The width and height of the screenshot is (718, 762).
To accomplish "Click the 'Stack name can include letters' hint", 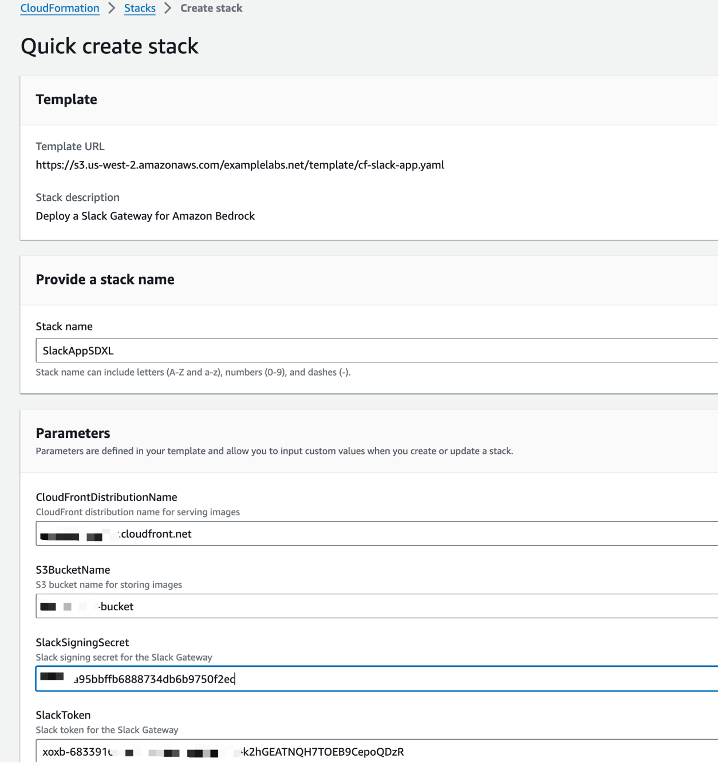I will (x=193, y=372).
